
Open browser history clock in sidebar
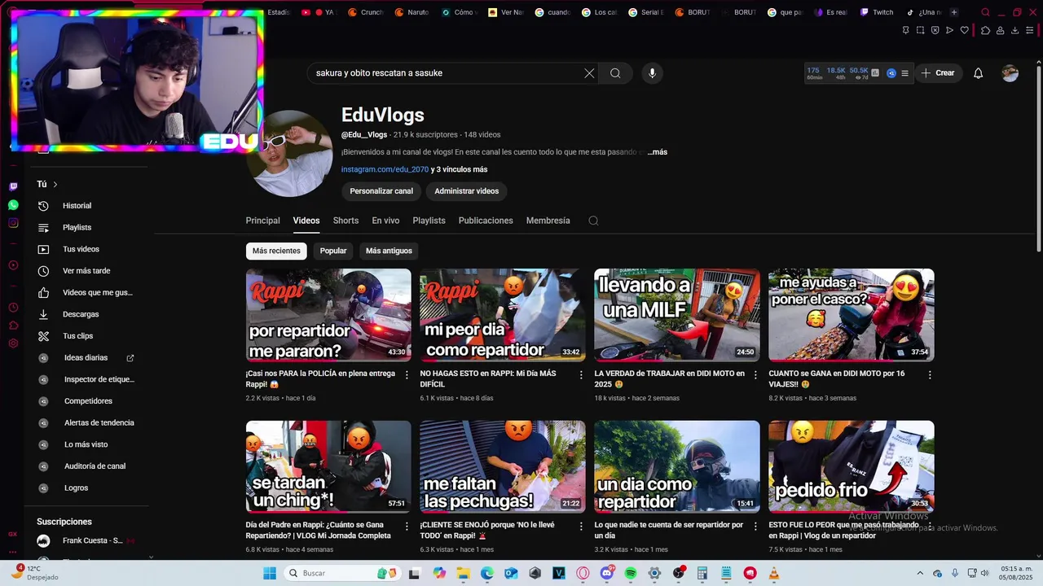click(13, 308)
